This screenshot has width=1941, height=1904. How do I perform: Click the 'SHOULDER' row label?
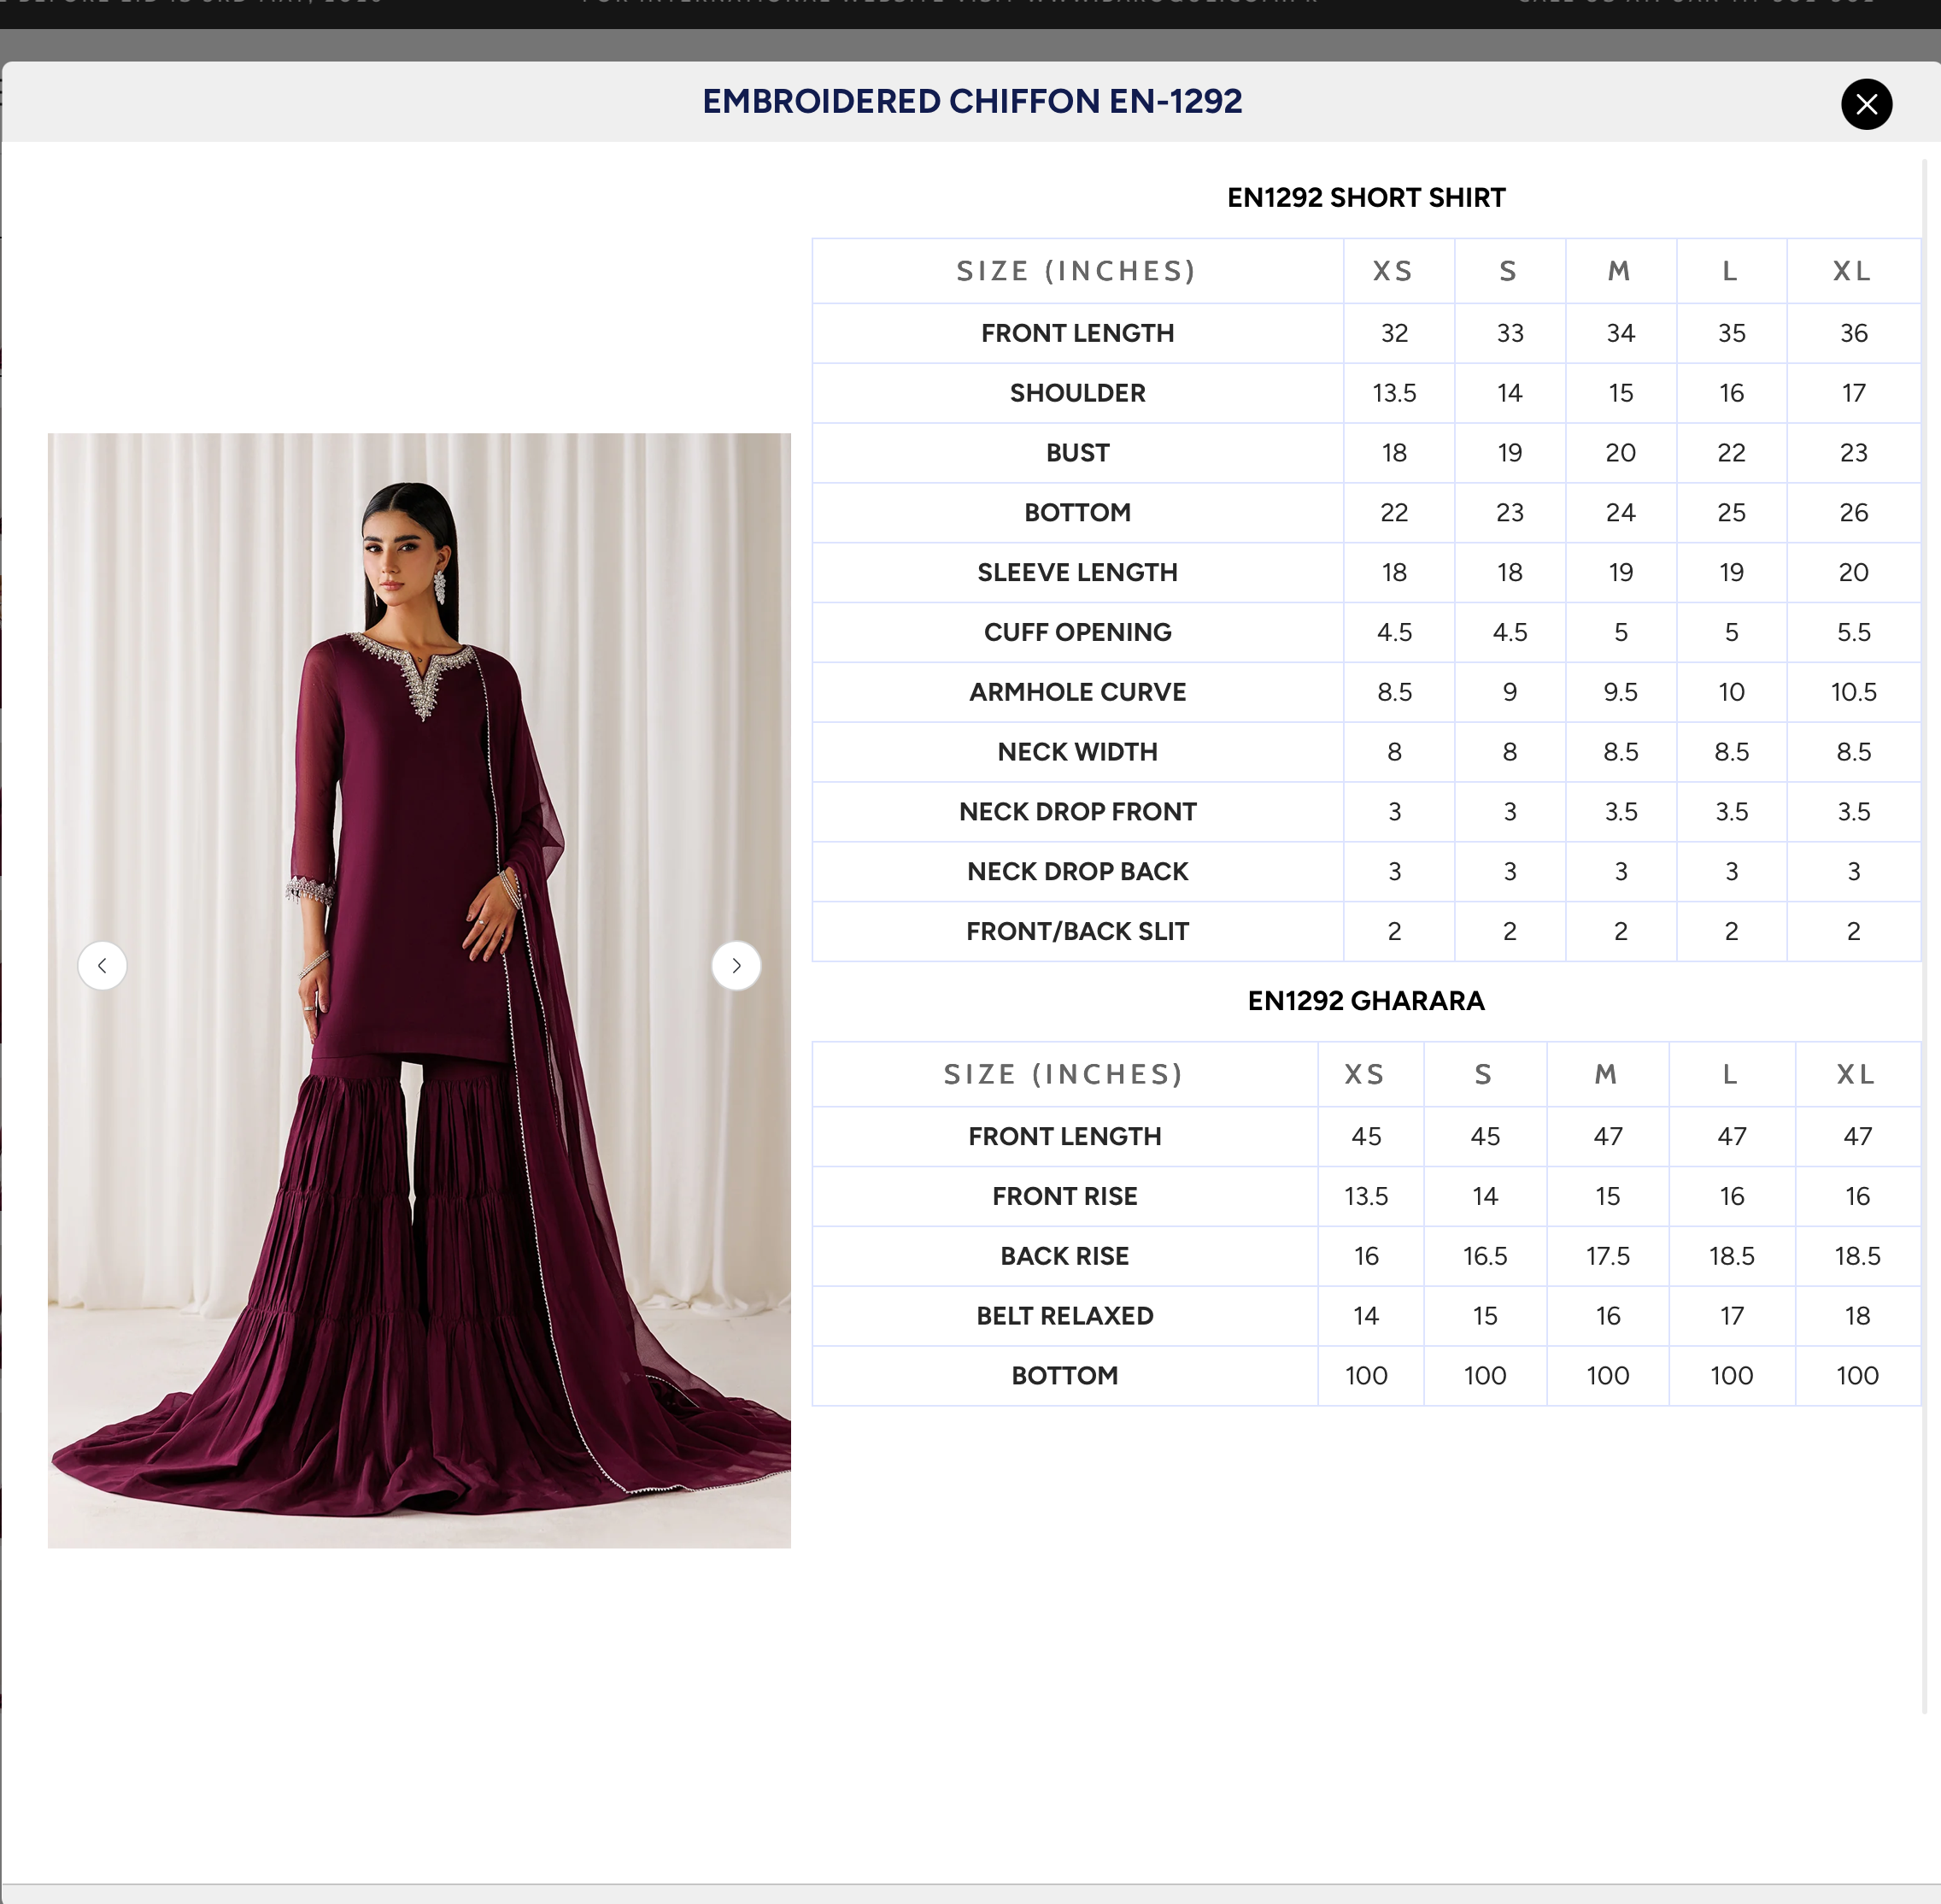(x=1077, y=393)
